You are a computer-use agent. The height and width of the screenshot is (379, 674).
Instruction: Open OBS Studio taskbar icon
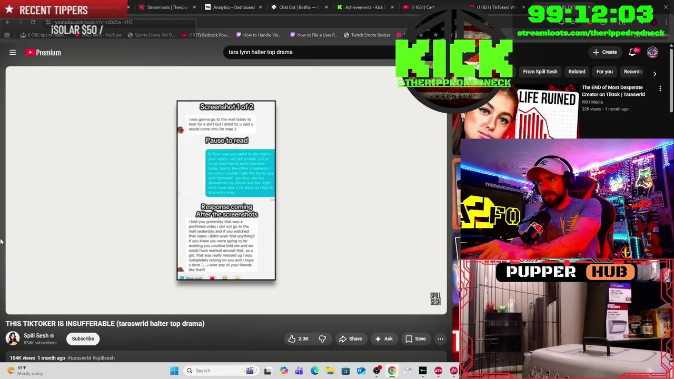point(376,371)
